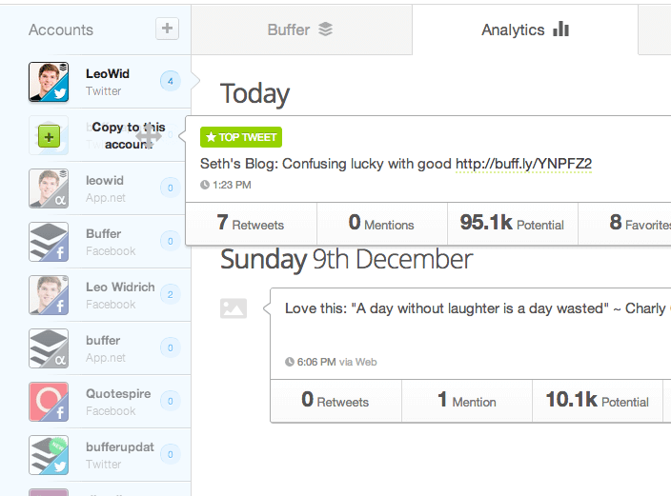The image size is (671, 496).
Task: Click the Analytics bar chart icon
Action: (560, 30)
